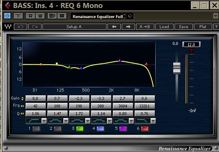Click band 2 Q field showing 1.47
The height and width of the screenshot is (152, 219).
[57, 113]
